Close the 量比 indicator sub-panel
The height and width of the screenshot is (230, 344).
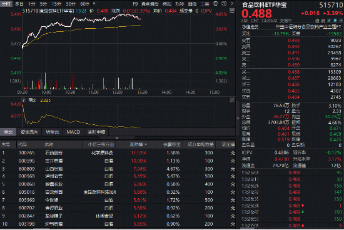pyautogui.click(x=232, y=100)
